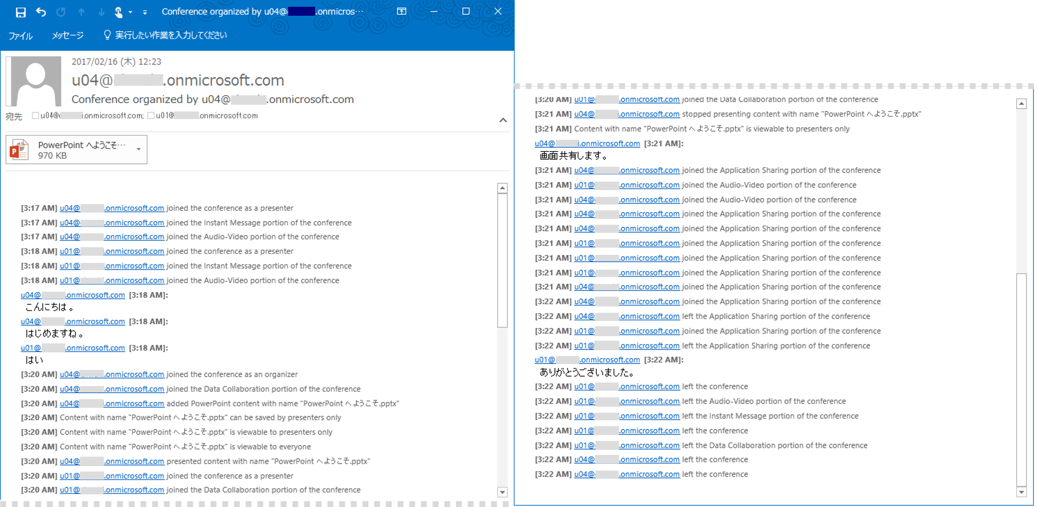Click left message pane scroll down arrow
The image size is (1037, 507).
[503, 492]
